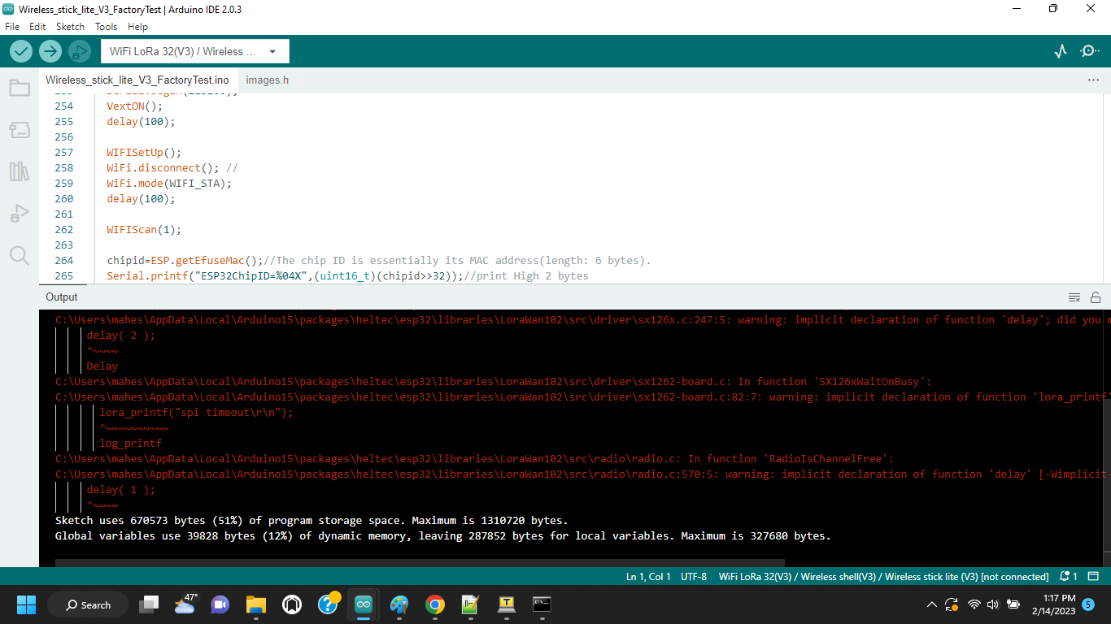Open the tab overflow ellipsis menu
1111x624 pixels.
point(1094,80)
